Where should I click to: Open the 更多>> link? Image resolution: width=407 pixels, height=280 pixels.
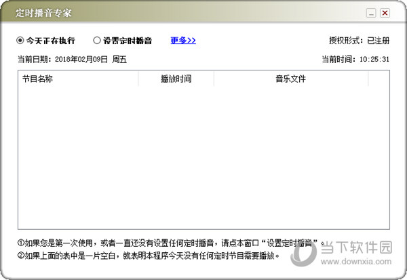183,41
